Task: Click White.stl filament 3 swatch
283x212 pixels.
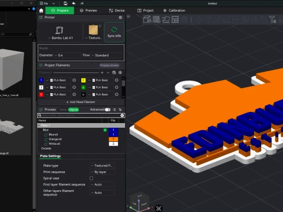Action: coord(113,144)
